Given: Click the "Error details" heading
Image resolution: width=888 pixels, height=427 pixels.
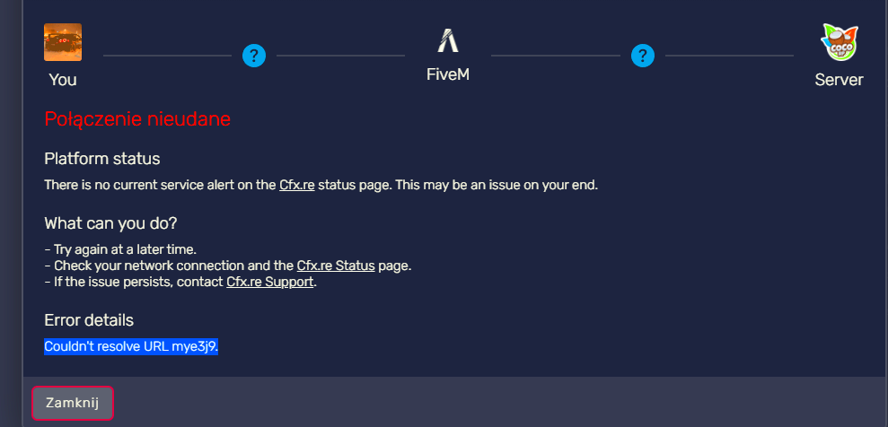Looking at the screenshot, I should click(x=89, y=320).
